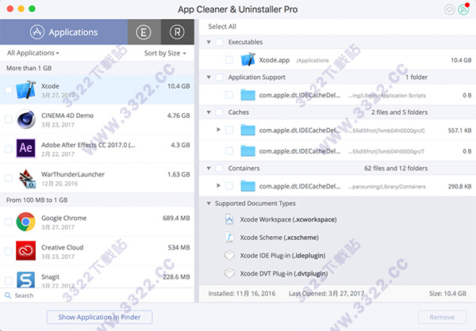Viewport: 476px width, 331px height.
Task: Check the Adobe After Effects checkbox
Action: coord(9,149)
